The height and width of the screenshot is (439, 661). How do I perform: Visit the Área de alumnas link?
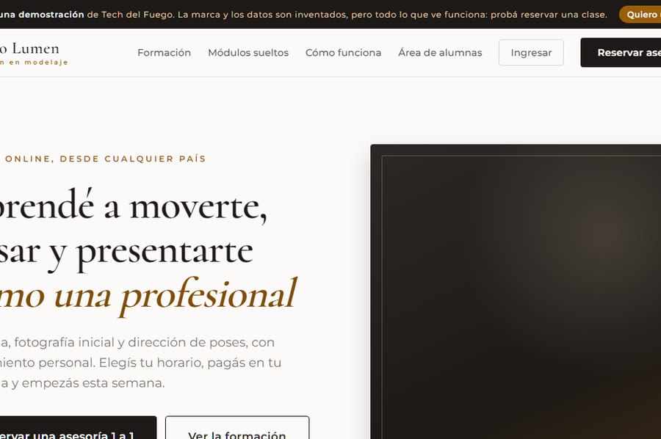click(440, 53)
